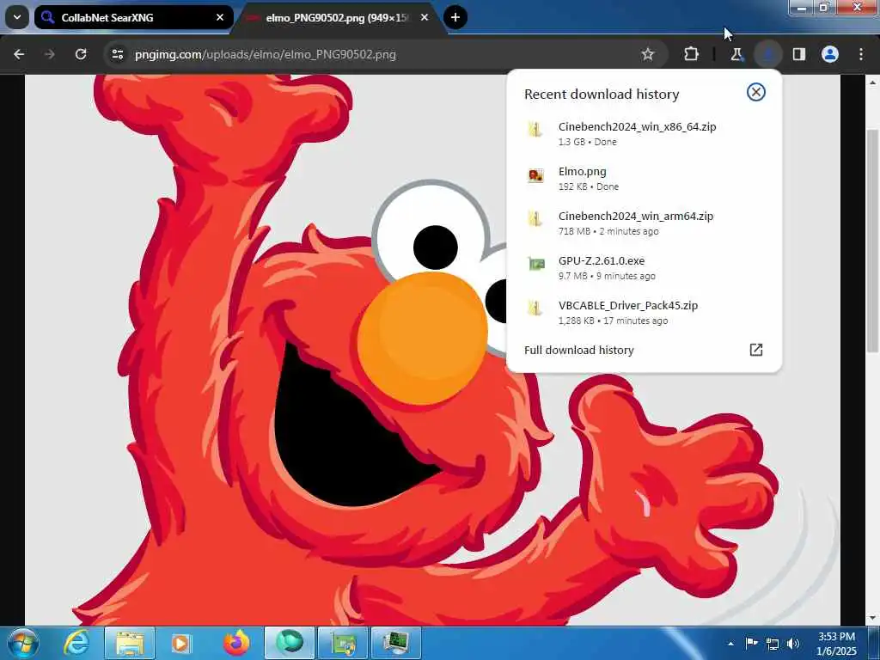Open Cinebench2024_win_arm64.zip download
This screenshot has width=880, height=660.
tap(644, 223)
